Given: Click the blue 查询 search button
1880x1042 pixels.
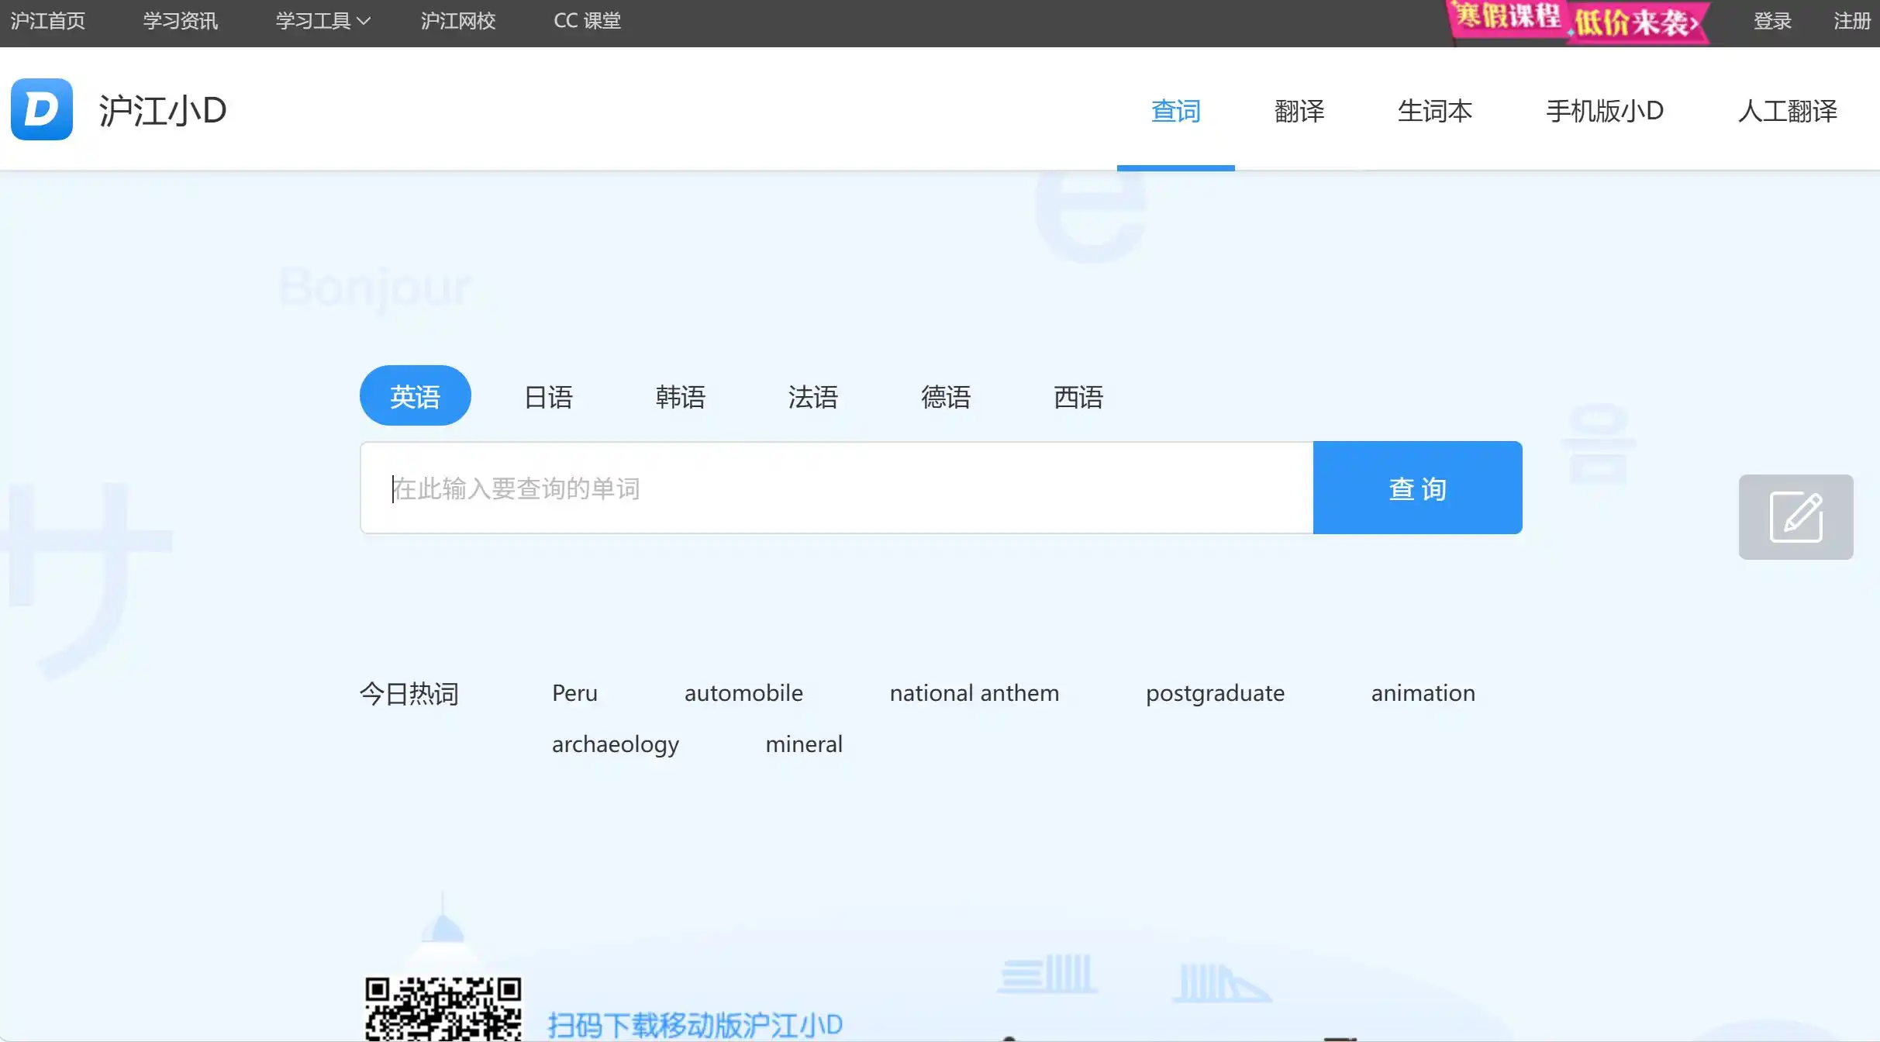Looking at the screenshot, I should [1418, 488].
